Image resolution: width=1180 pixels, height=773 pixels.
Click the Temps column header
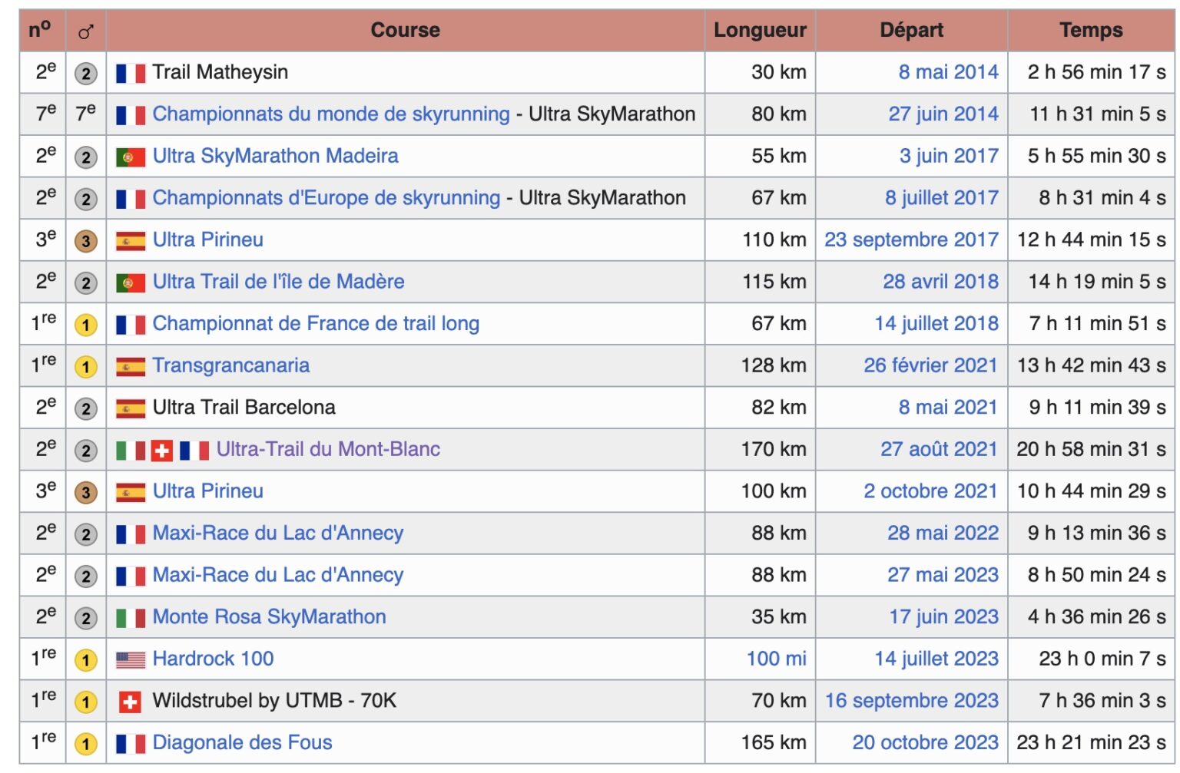tap(1091, 31)
